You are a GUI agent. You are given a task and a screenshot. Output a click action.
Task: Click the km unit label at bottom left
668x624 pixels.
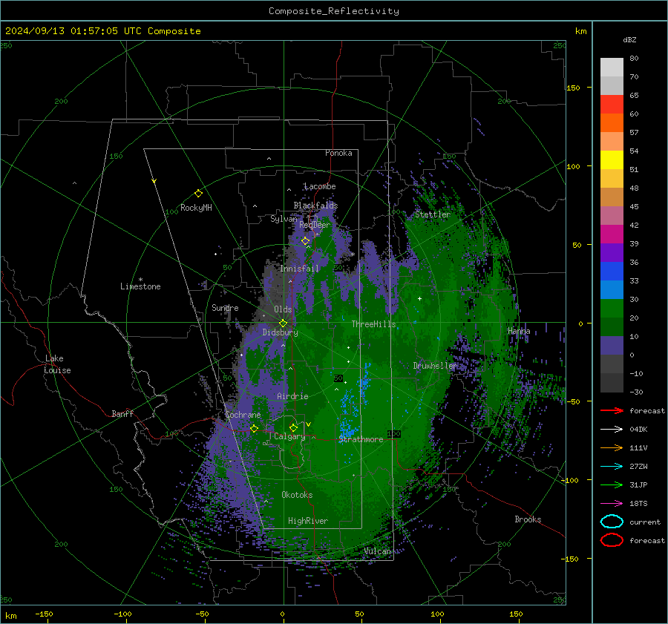click(11, 616)
